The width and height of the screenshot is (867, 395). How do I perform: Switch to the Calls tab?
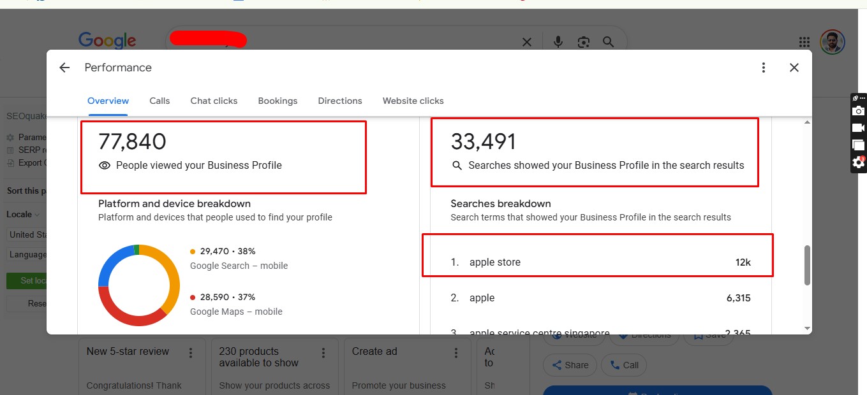coord(159,101)
